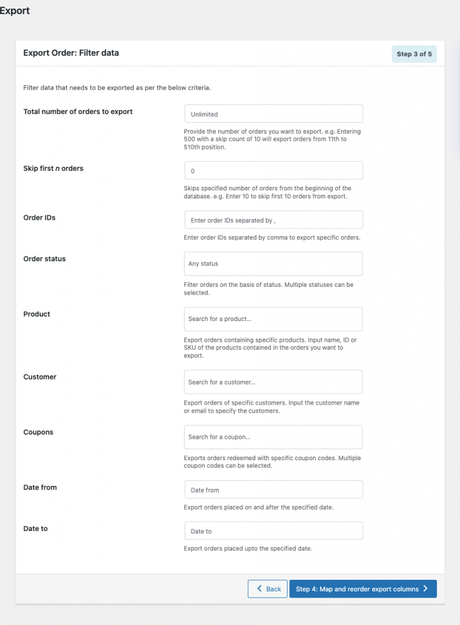The height and width of the screenshot is (625, 460).
Task: Go back with the Back button
Action: tap(267, 589)
